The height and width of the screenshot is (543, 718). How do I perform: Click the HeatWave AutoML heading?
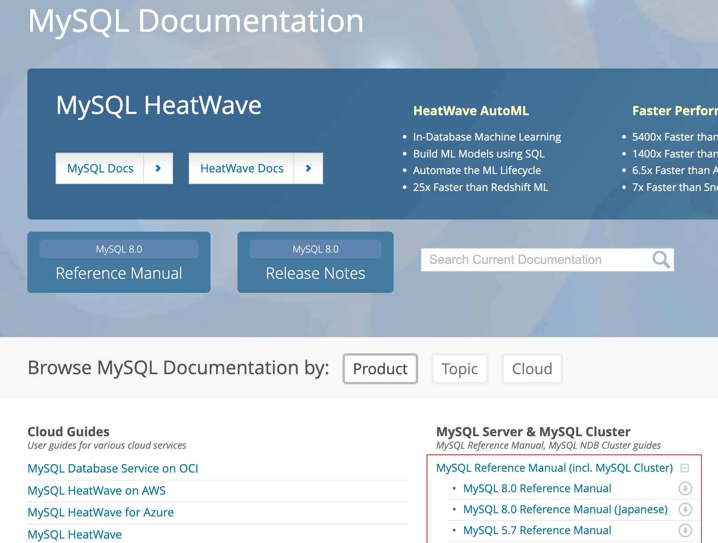click(x=471, y=111)
